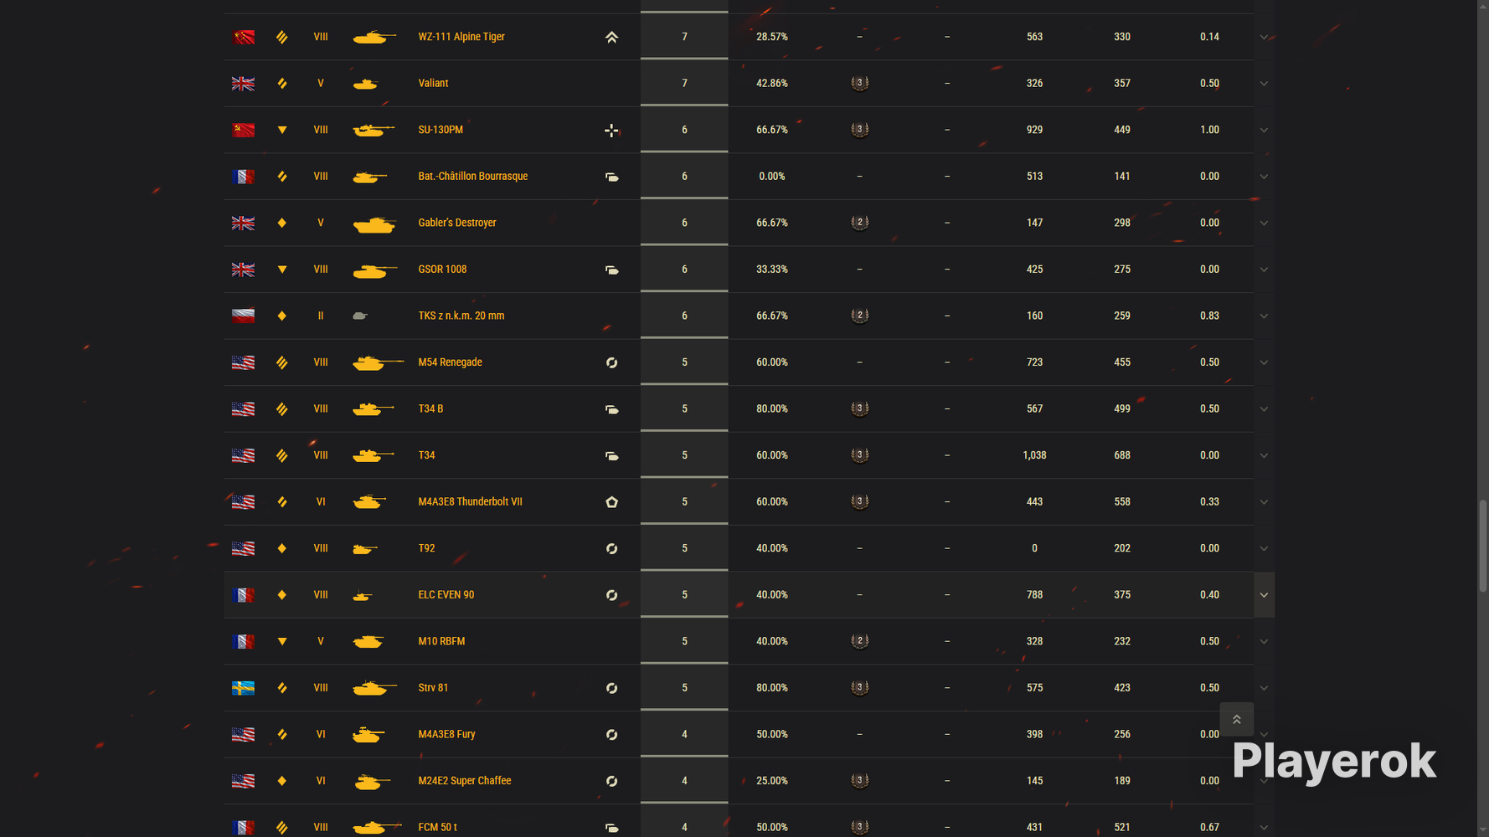Open the Bat.-Châtillon Bourrasque vehicle link
The height and width of the screenshot is (837, 1489).
click(x=473, y=176)
